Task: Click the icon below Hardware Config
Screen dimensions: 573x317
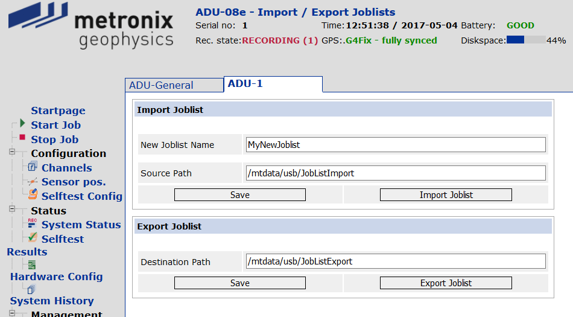Action: tap(31, 289)
